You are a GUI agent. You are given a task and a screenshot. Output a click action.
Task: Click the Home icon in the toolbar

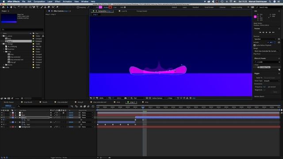3,7
